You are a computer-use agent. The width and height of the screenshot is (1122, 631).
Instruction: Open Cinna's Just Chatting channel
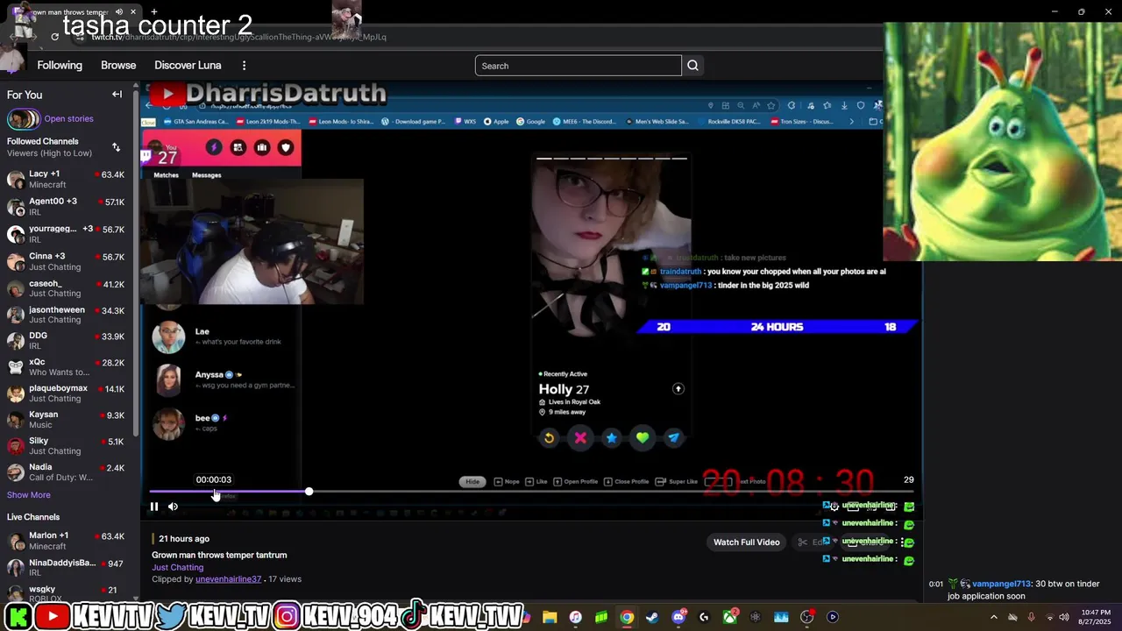(x=66, y=261)
